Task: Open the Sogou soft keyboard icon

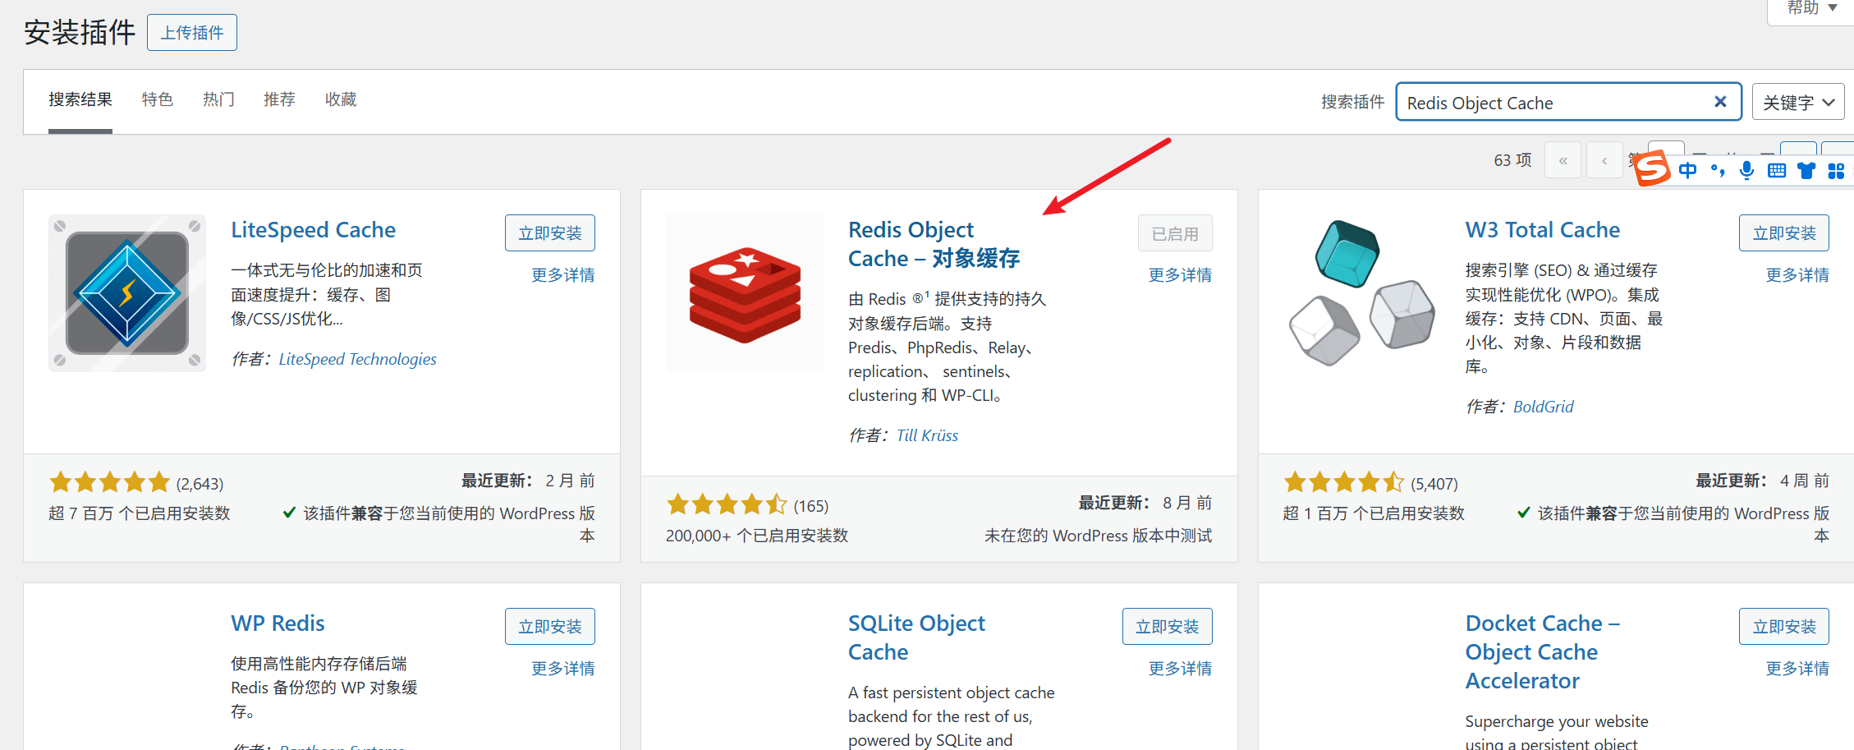Action: (1776, 170)
